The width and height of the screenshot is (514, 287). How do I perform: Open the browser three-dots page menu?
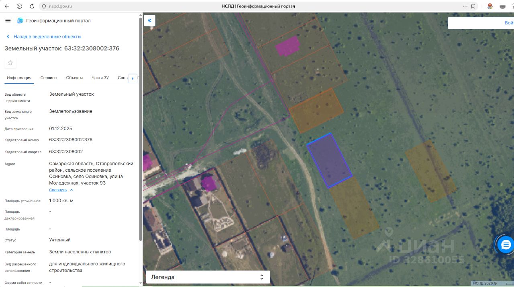(x=465, y=6)
